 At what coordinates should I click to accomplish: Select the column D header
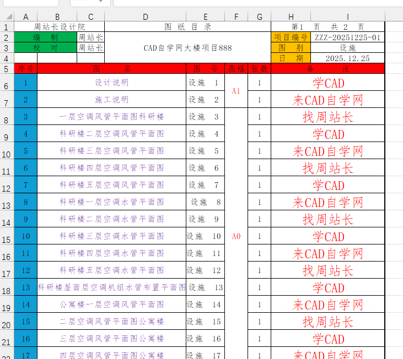pos(146,17)
